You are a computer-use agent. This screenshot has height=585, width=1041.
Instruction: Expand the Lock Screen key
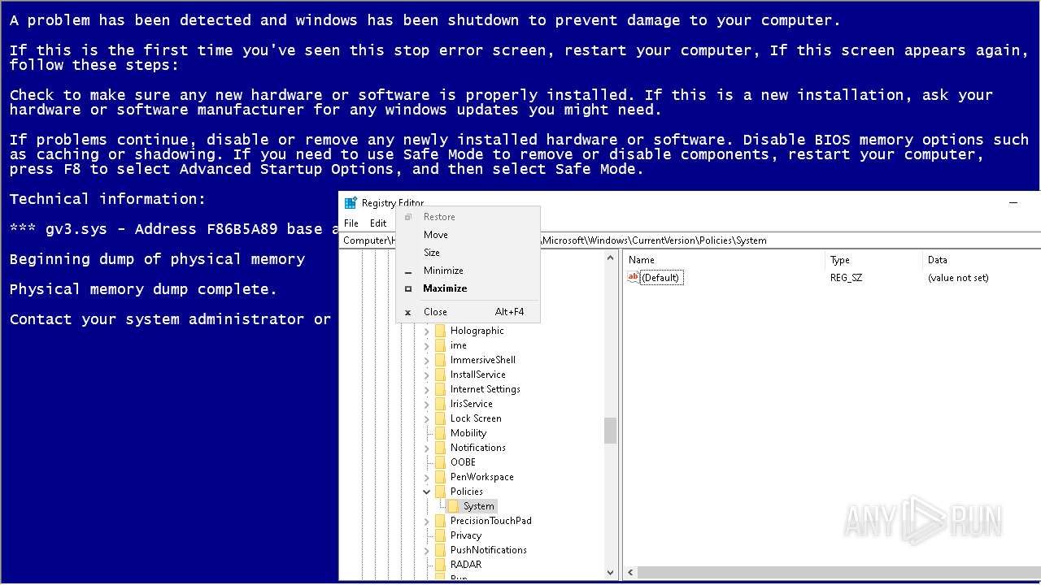coord(427,418)
